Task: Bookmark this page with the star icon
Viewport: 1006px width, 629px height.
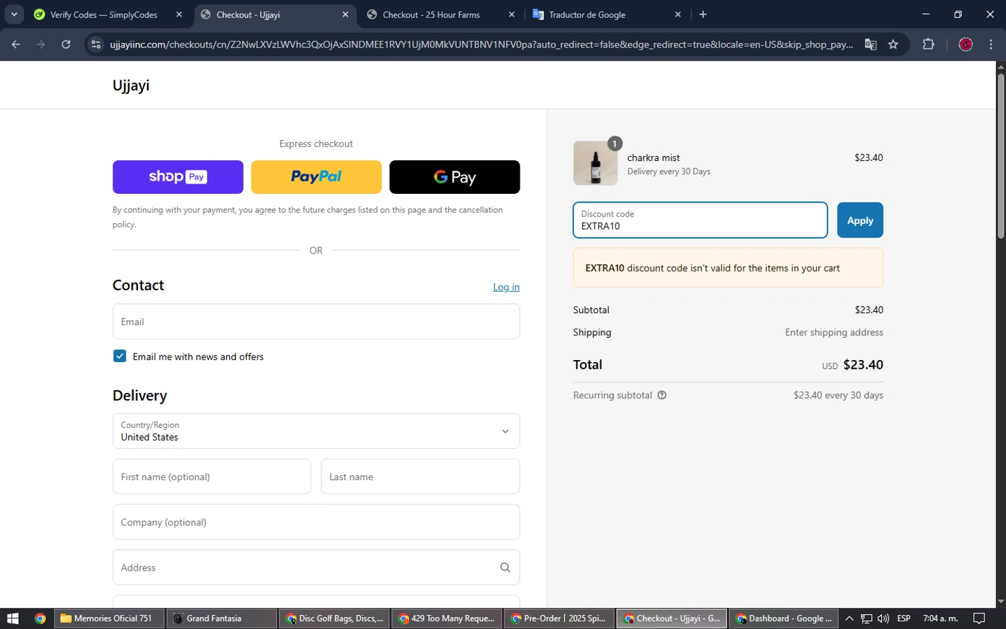Action: [893, 44]
